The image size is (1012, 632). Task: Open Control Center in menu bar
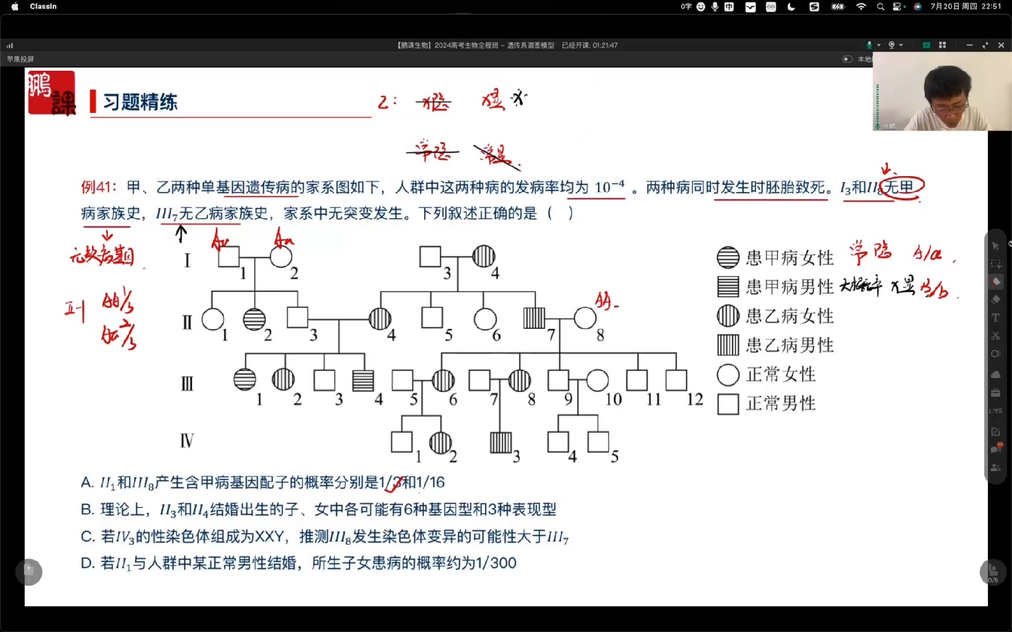pos(898,7)
